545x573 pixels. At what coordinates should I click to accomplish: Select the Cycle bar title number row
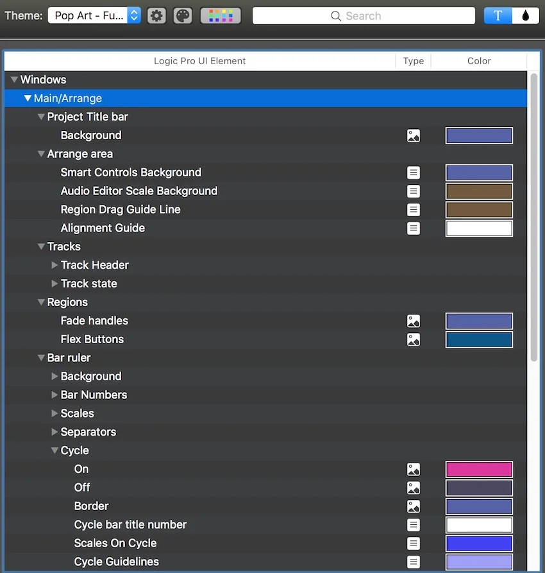[x=265, y=525]
